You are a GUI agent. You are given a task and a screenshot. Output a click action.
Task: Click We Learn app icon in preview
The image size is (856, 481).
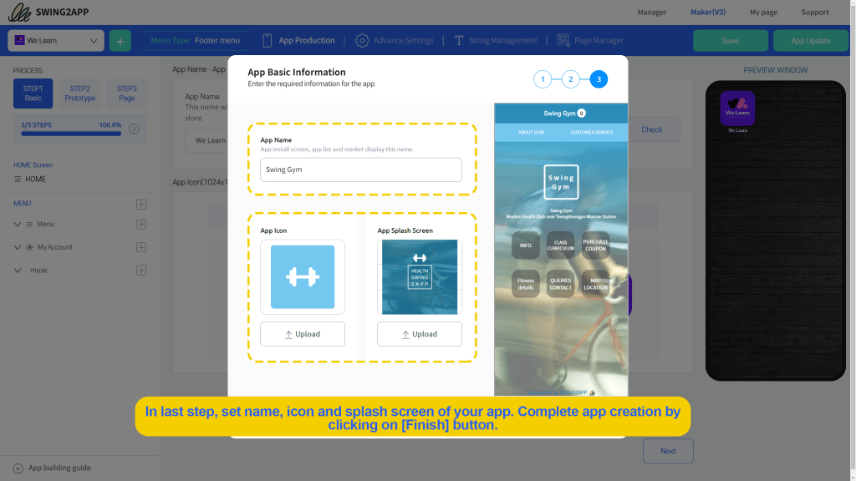coord(737,109)
